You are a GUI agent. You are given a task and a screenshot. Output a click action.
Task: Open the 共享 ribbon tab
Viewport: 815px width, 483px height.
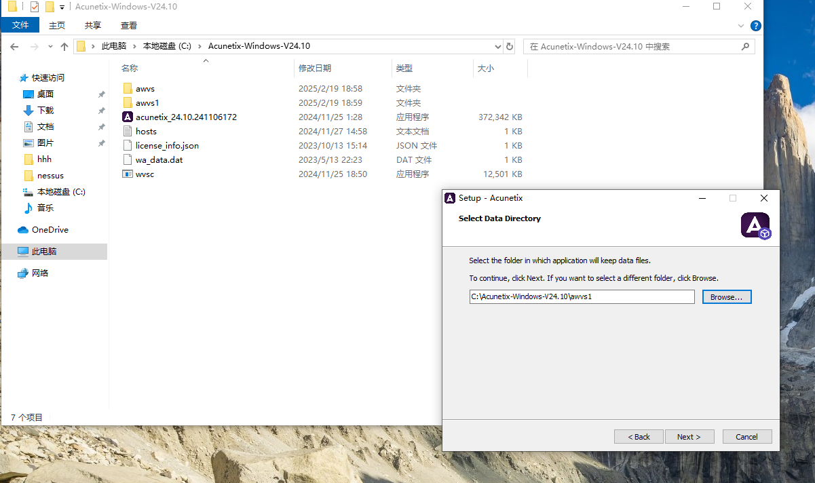[93, 26]
